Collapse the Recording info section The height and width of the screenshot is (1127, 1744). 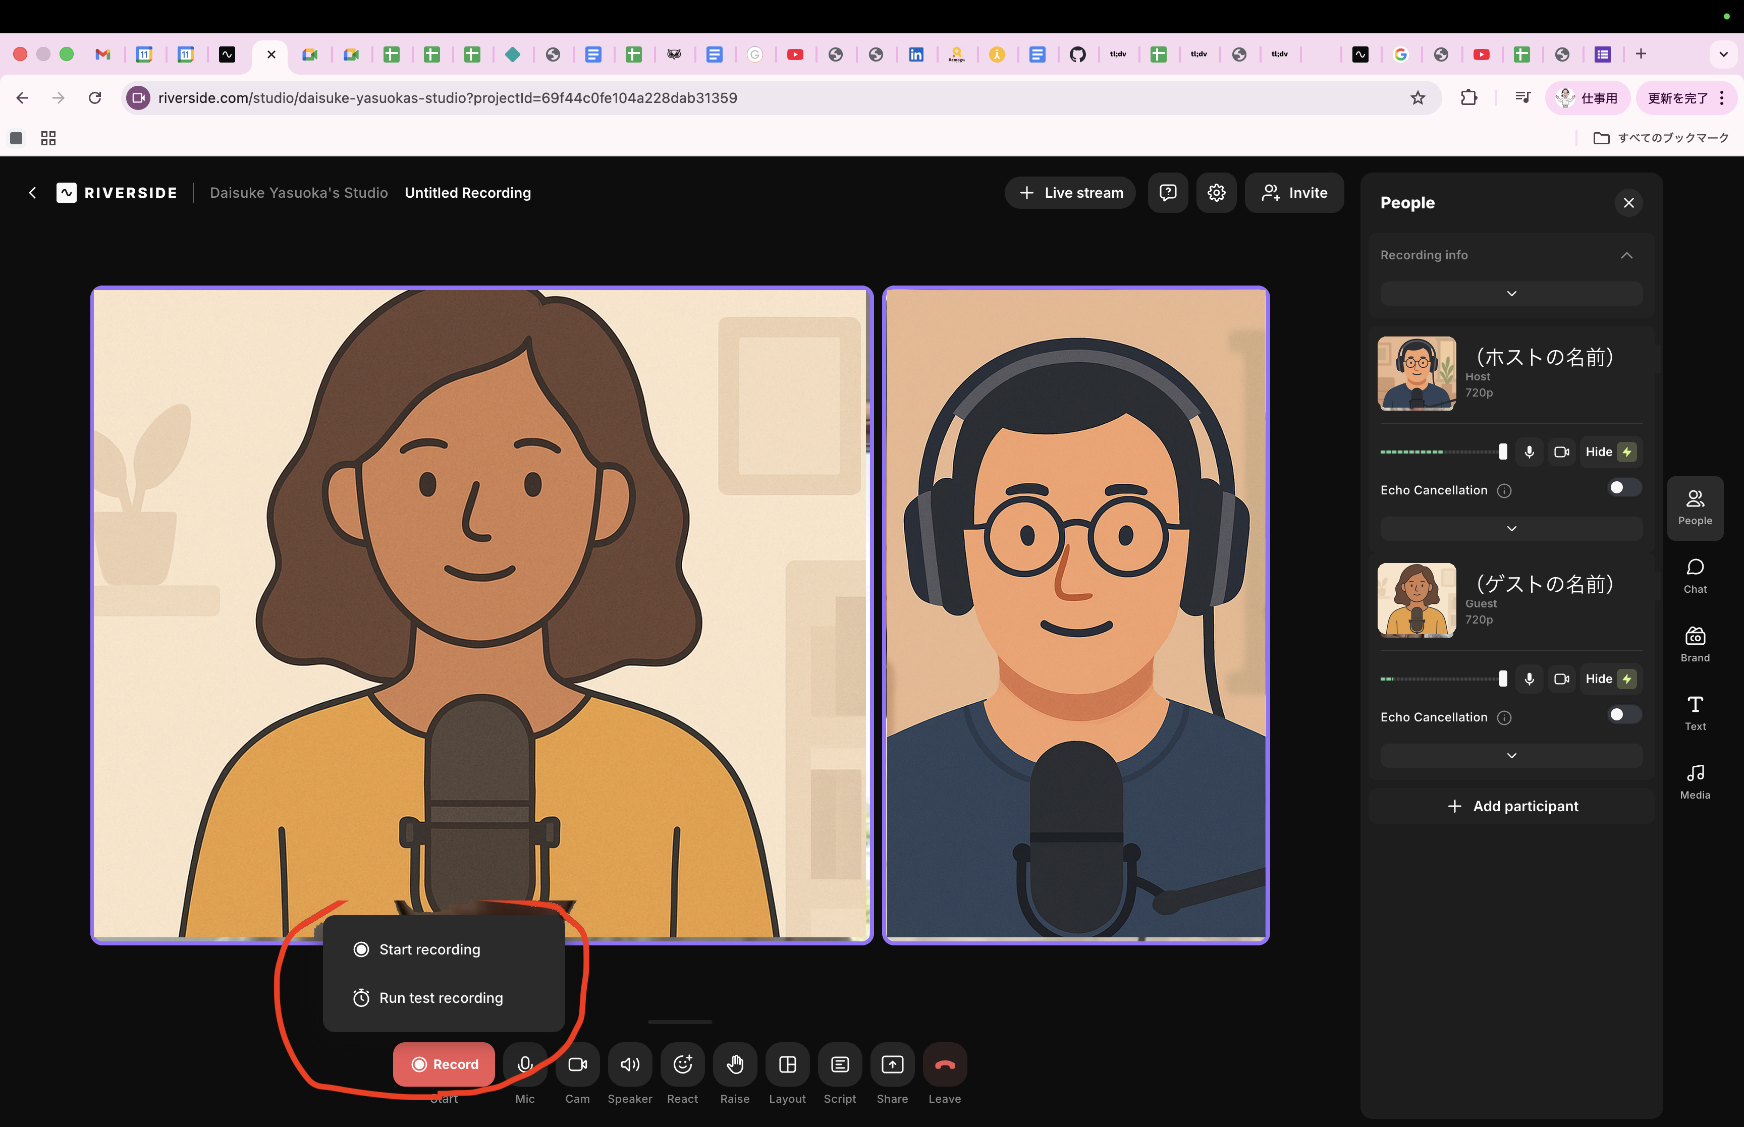click(x=1626, y=255)
